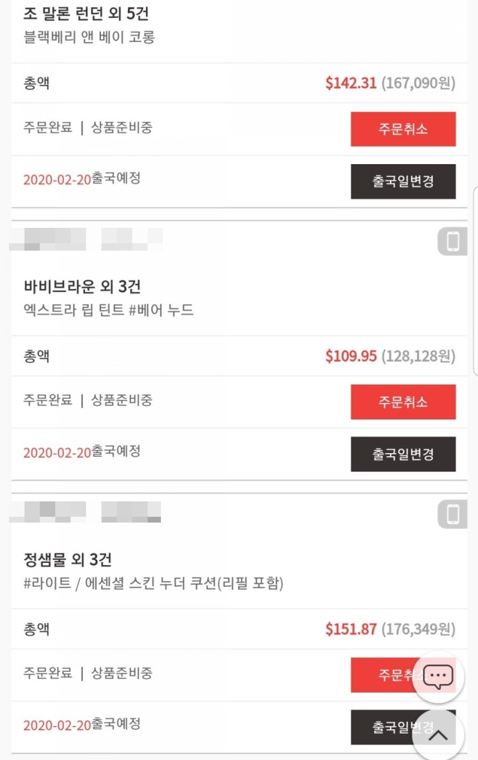This screenshot has height=760, width=478.
Task: Tap blurred order number above 바비브라운
Action: coord(86,239)
